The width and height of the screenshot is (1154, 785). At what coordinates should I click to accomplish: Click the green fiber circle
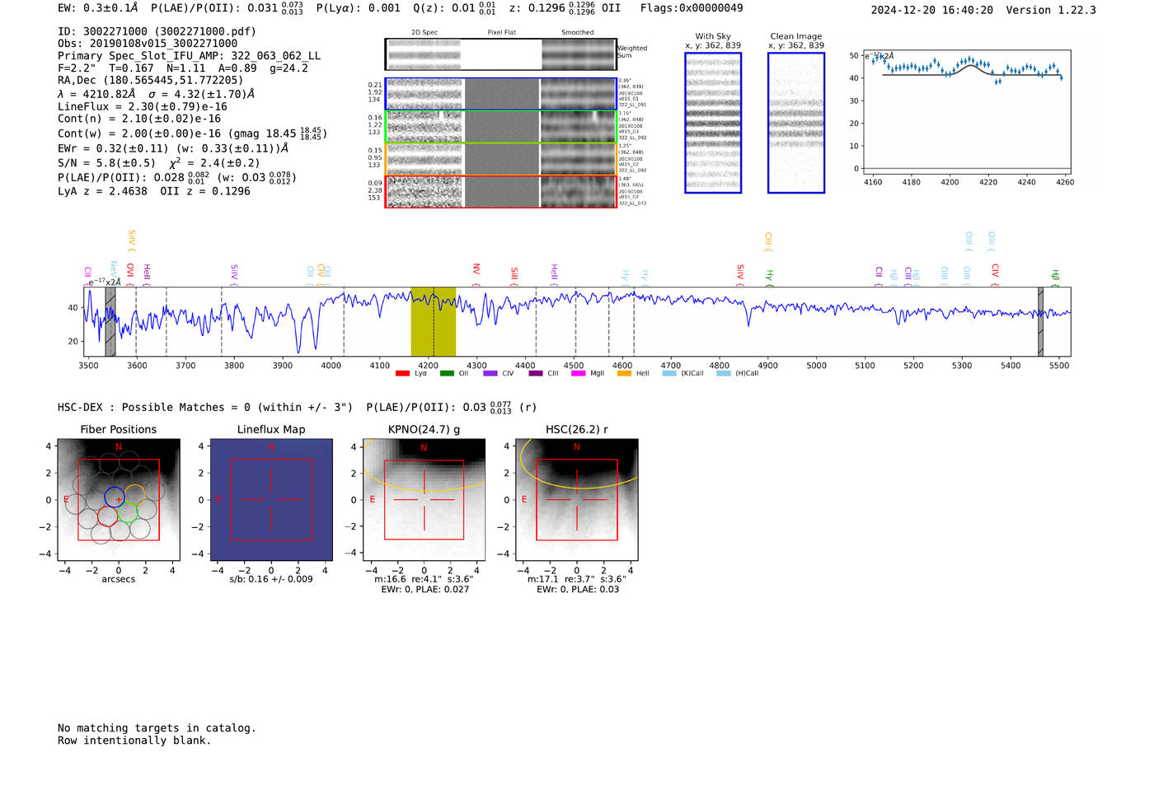127,512
